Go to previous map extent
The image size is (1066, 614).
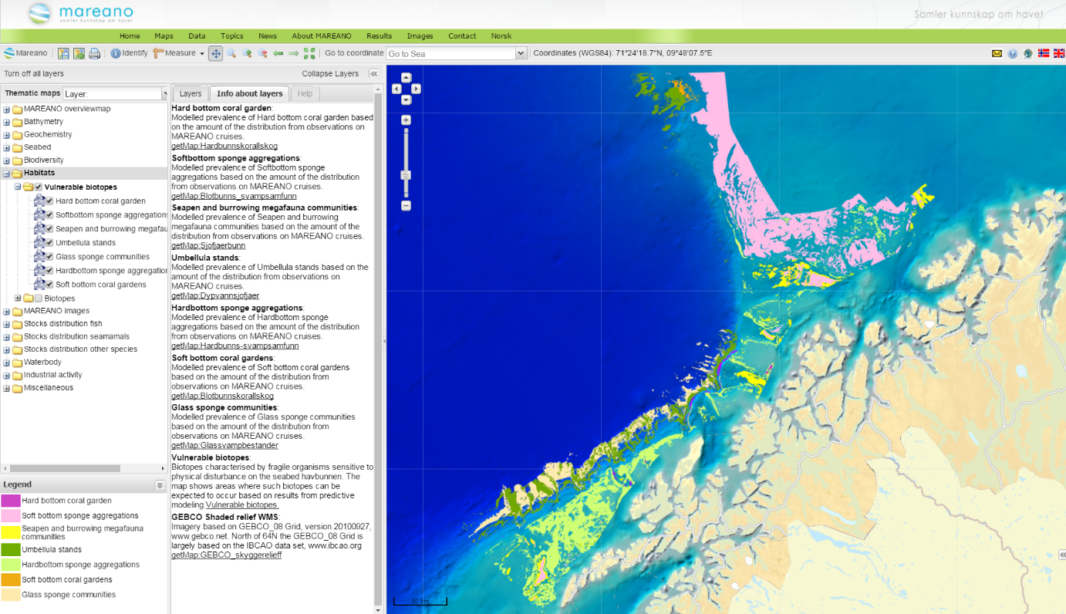pyautogui.click(x=278, y=53)
